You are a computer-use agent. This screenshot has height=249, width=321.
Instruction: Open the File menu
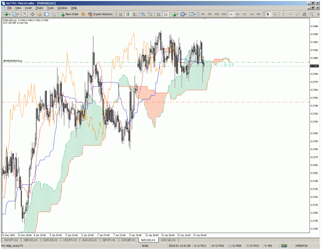tap(10, 8)
